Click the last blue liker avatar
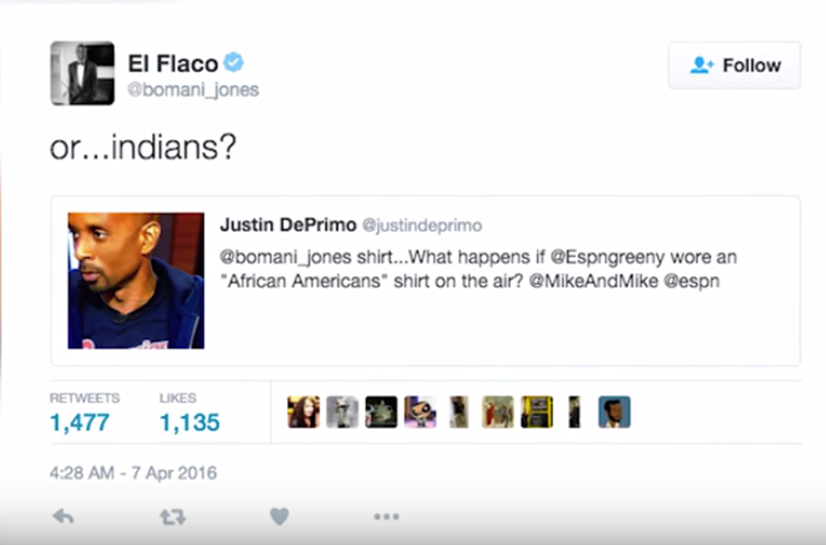This screenshot has height=545, width=826. [x=614, y=412]
